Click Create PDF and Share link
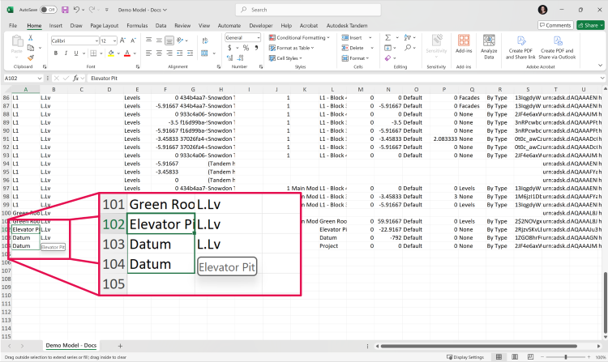The width and height of the screenshot is (608, 362). (520, 47)
